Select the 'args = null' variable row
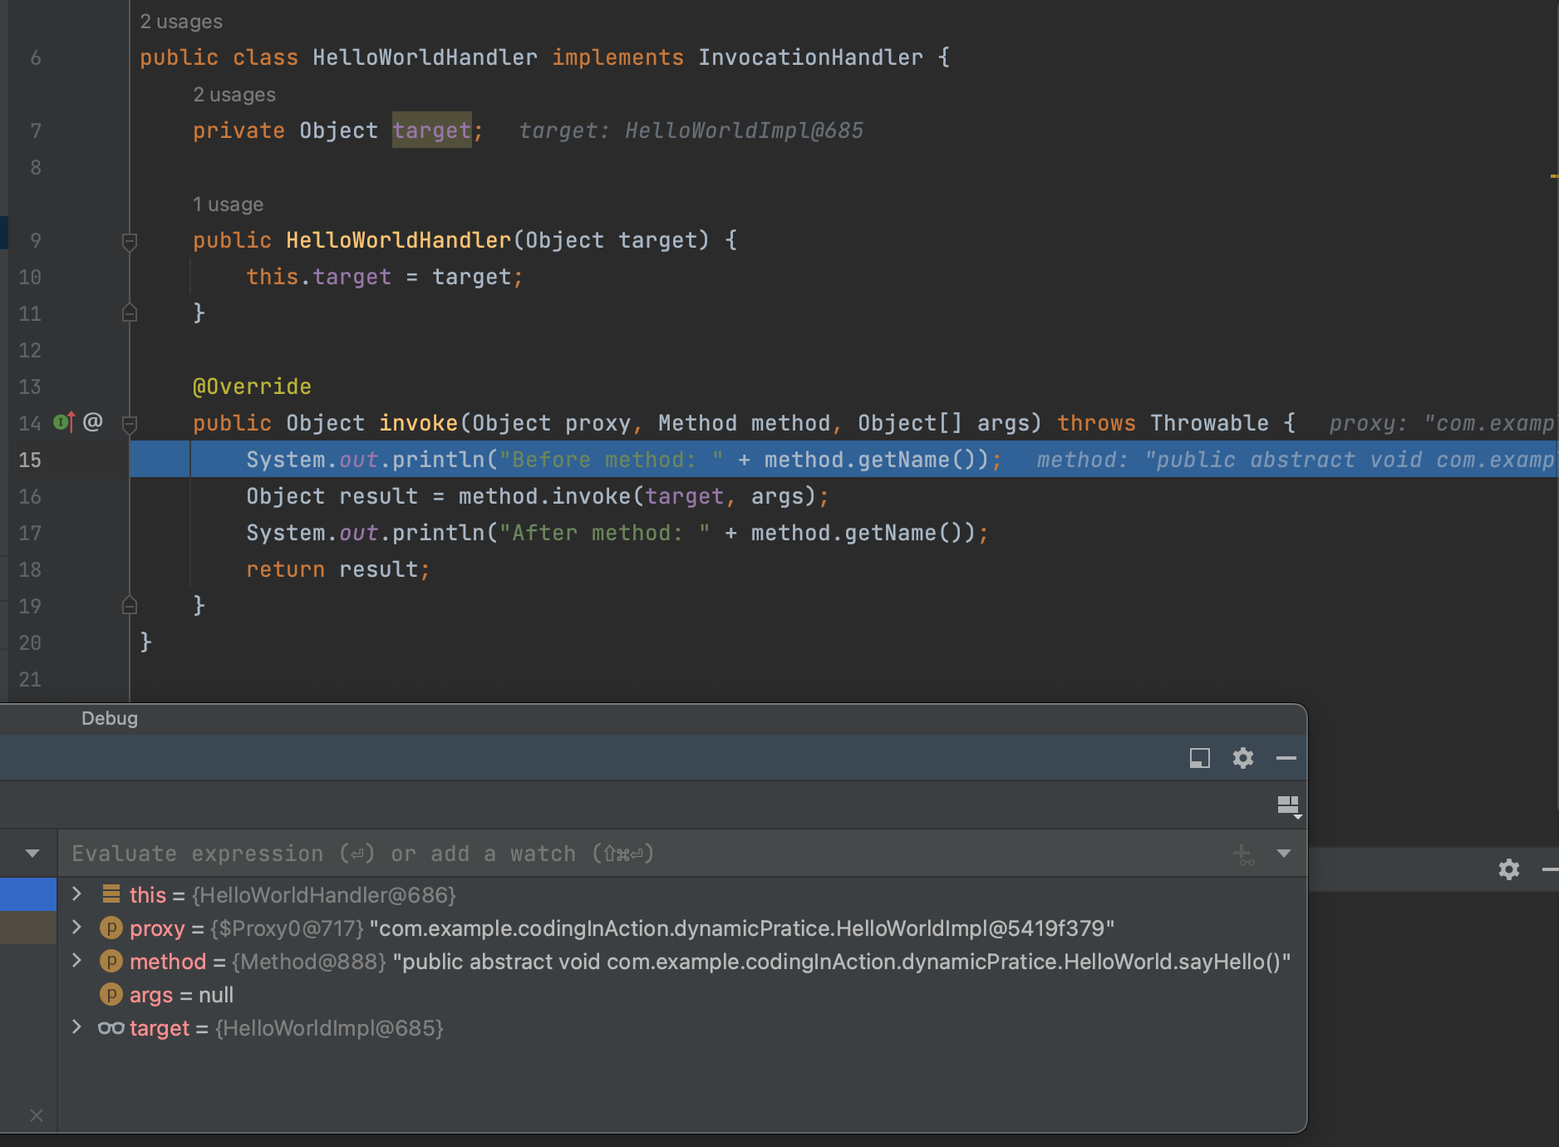 point(181,995)
